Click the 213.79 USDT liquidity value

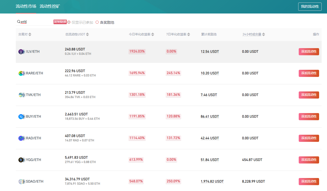coord(75,92)
